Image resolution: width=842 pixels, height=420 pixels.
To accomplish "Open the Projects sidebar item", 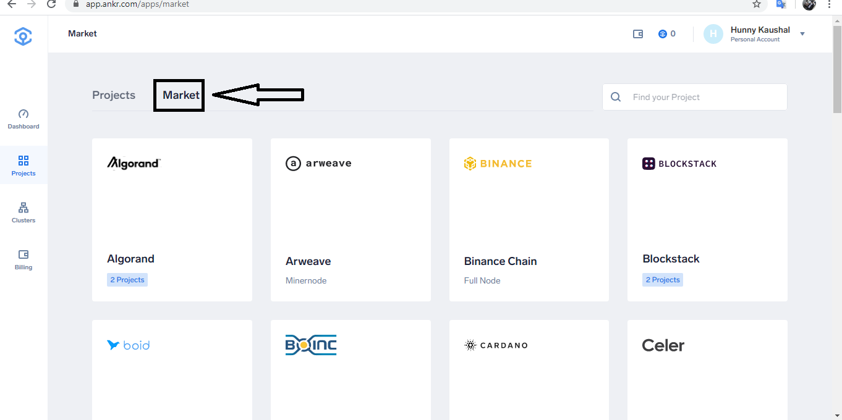I will (23, 166).
